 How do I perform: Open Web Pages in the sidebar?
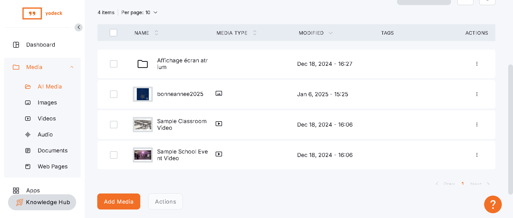[52, 167]
